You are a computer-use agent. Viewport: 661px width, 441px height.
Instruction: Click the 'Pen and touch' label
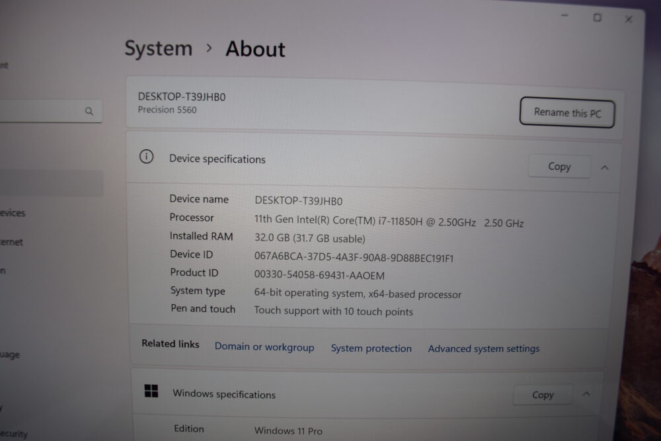click(203, 309)
